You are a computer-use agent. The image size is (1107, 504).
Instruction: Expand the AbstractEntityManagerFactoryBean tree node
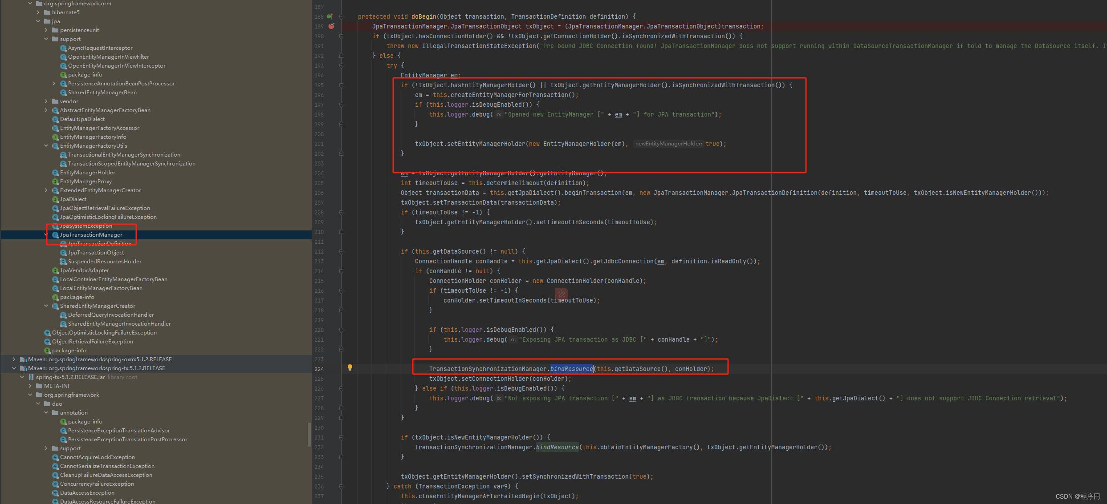pyautogui.click(x=46, y=110)
